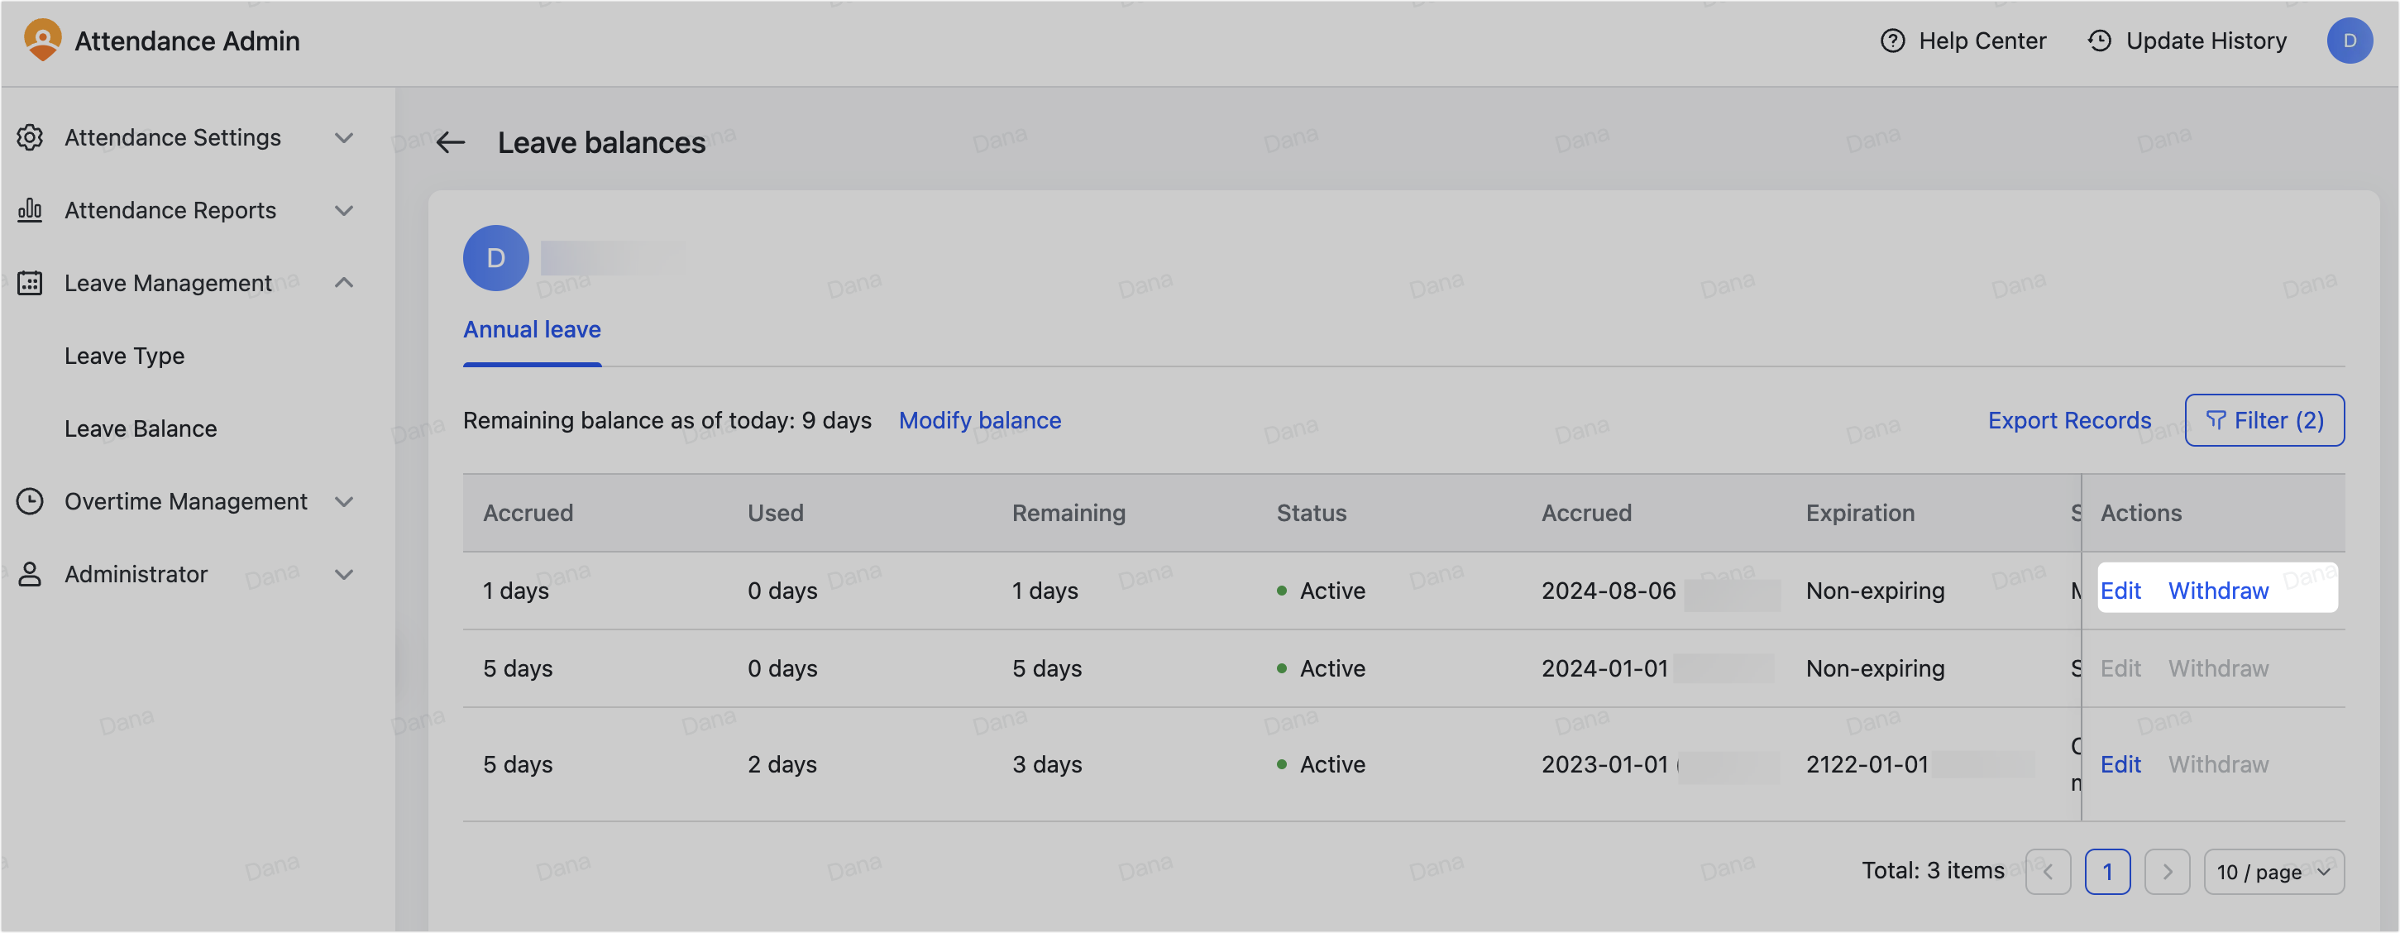The width and height of the screenshot is (2400, 933).
Task: Click the employee avatar labeled D in the card
Action: tap(495, 258)
